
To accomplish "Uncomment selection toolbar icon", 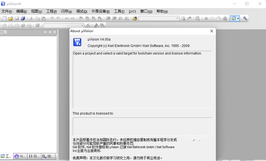I will [127, 18].
